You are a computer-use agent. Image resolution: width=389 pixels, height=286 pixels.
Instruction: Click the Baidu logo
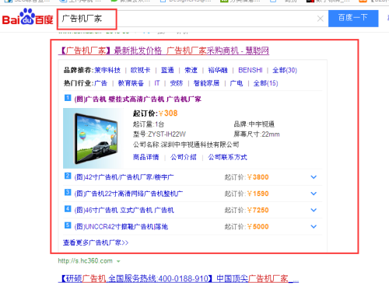click(27, 17)
